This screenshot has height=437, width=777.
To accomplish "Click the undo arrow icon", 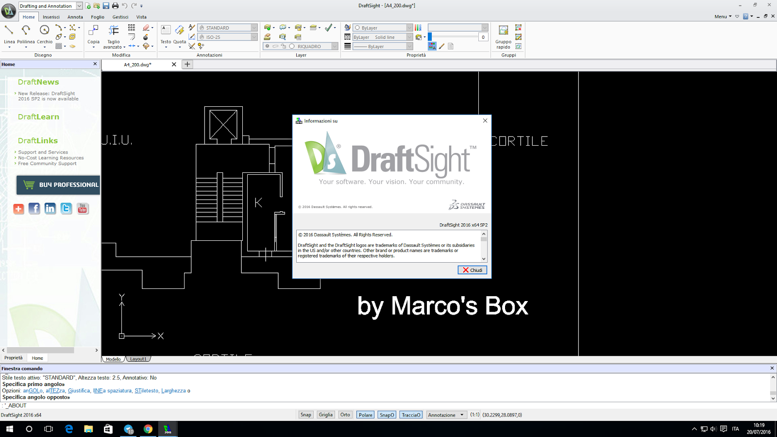I will tap(124, 6).
